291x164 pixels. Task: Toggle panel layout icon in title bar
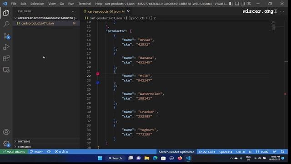click(237, 4)
